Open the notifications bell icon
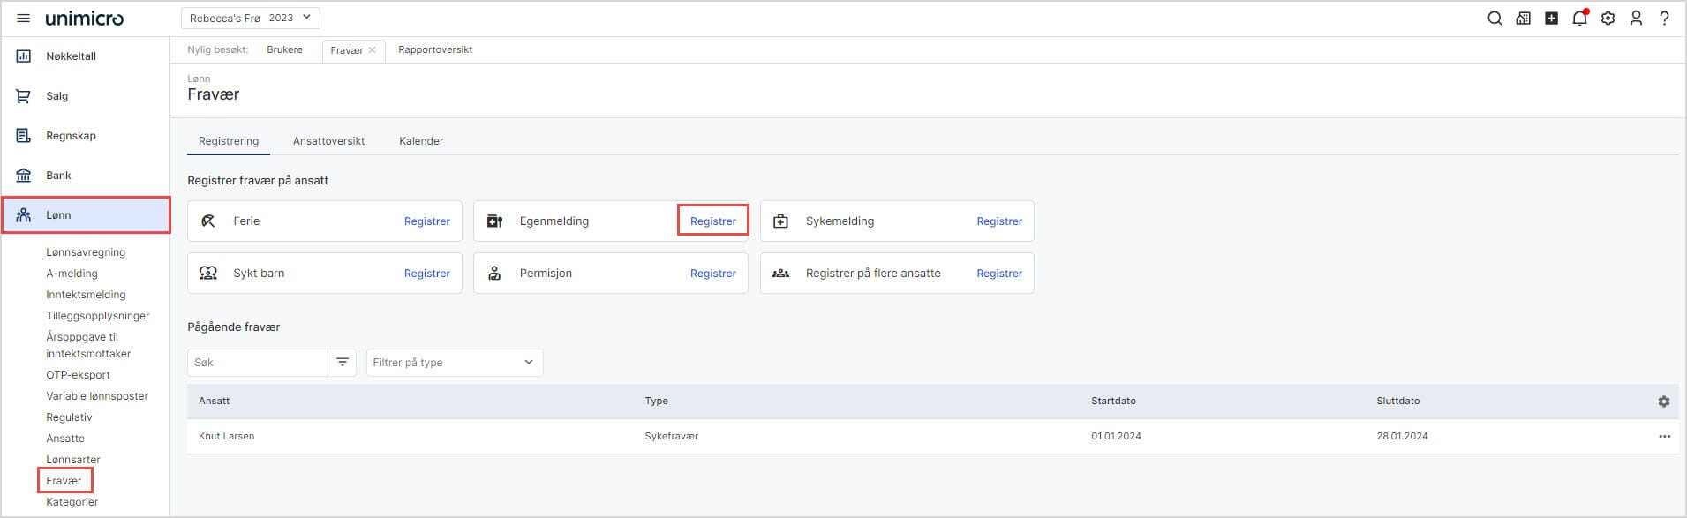1687x518 pixels. [1579, 19]
